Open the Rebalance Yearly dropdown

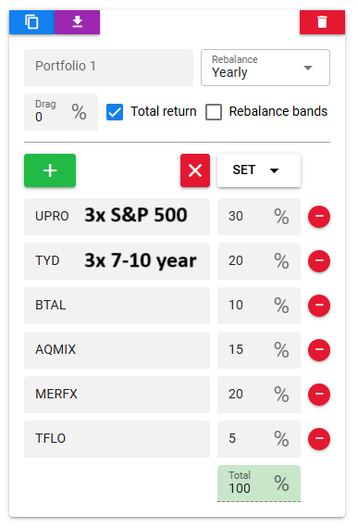265,68
